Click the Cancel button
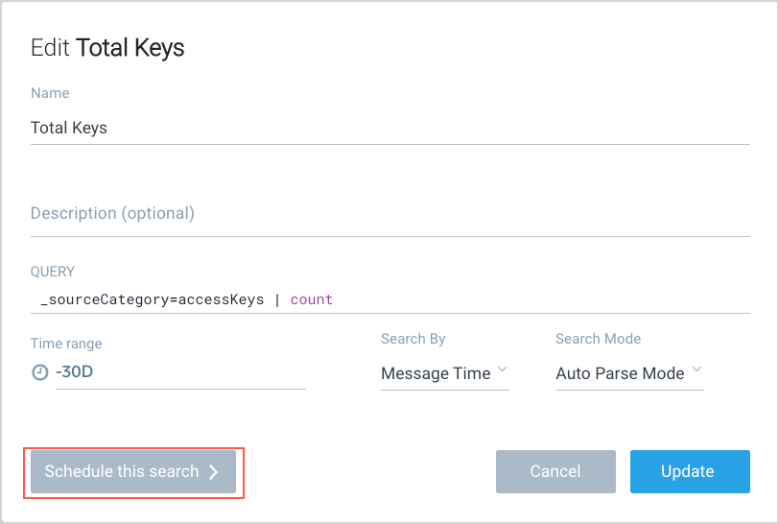 tap(555, 471)
